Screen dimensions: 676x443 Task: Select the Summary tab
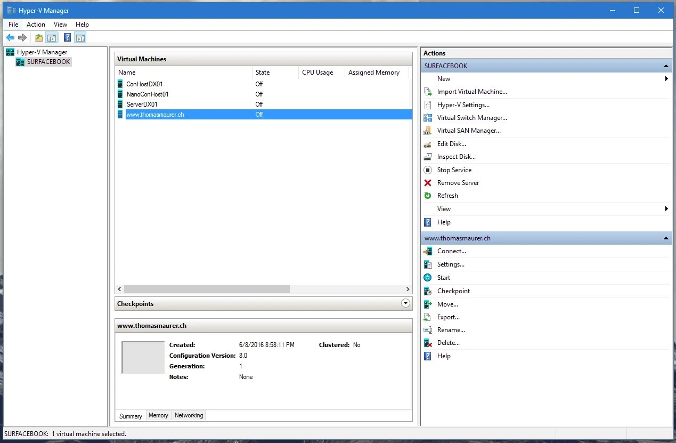pos(131,416)
